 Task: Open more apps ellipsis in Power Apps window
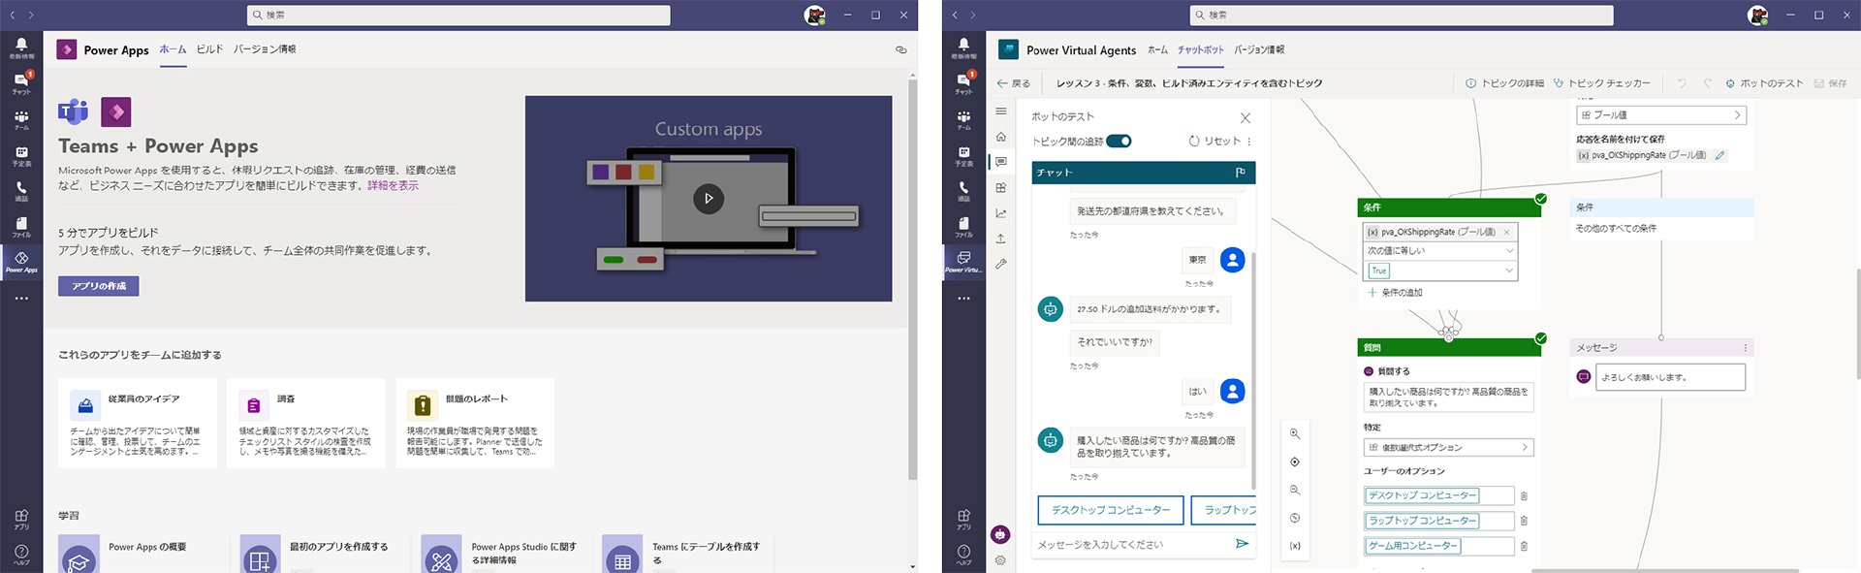pos(21,299)
